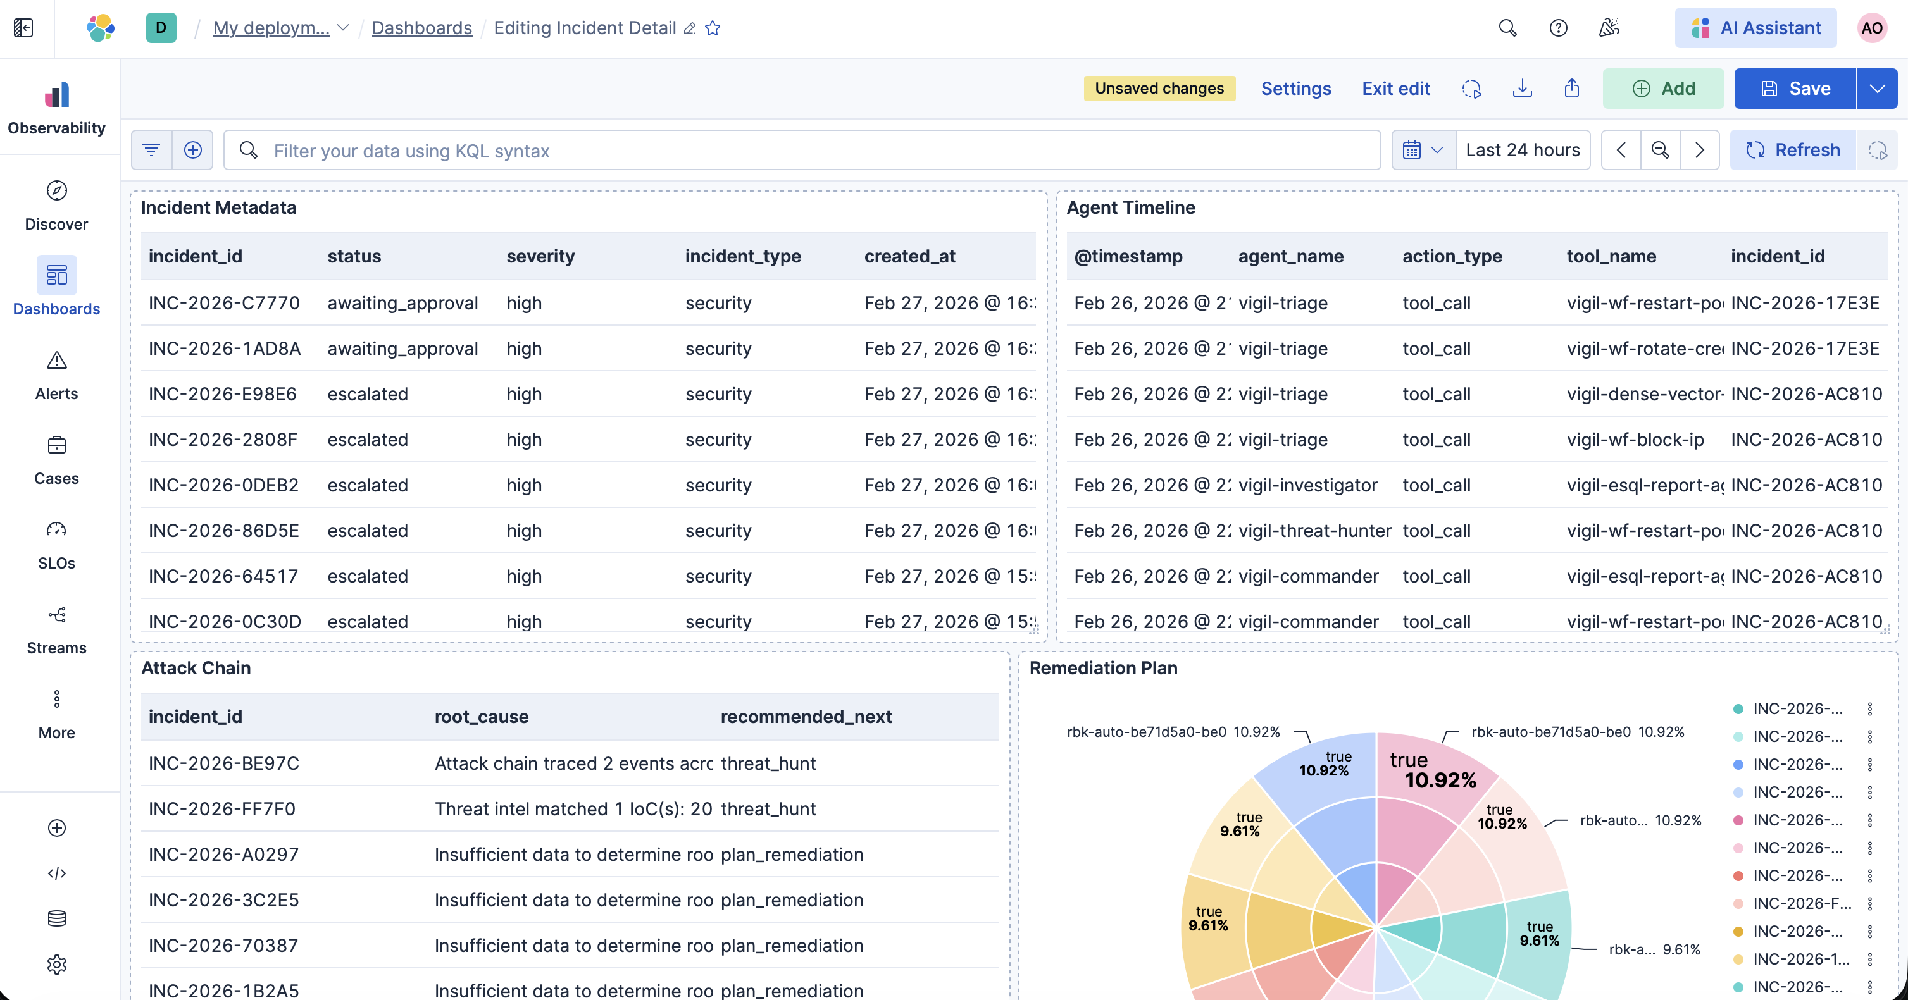Click the download icon in dashboard toolbar

pos(1521,89)
